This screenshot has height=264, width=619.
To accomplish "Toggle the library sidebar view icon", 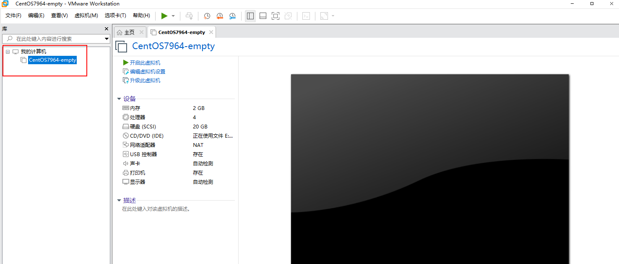I will pyautogui.click(x=250, y=16).
